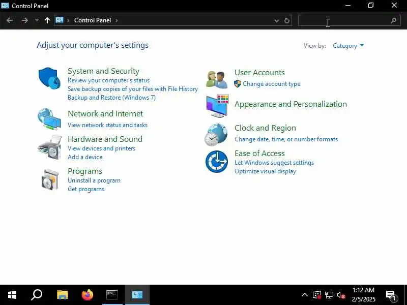The width and height of the screenshot is (407, 305).
Task: Open the Windows Start menu
Action: pyautogui.click(x=12, y=295)
